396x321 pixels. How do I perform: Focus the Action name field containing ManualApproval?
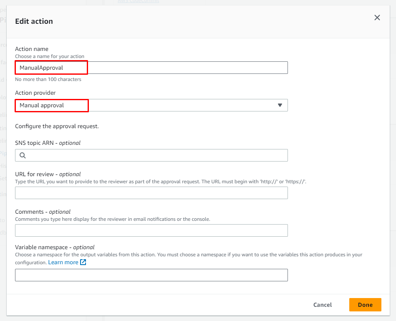pos(151,68)
